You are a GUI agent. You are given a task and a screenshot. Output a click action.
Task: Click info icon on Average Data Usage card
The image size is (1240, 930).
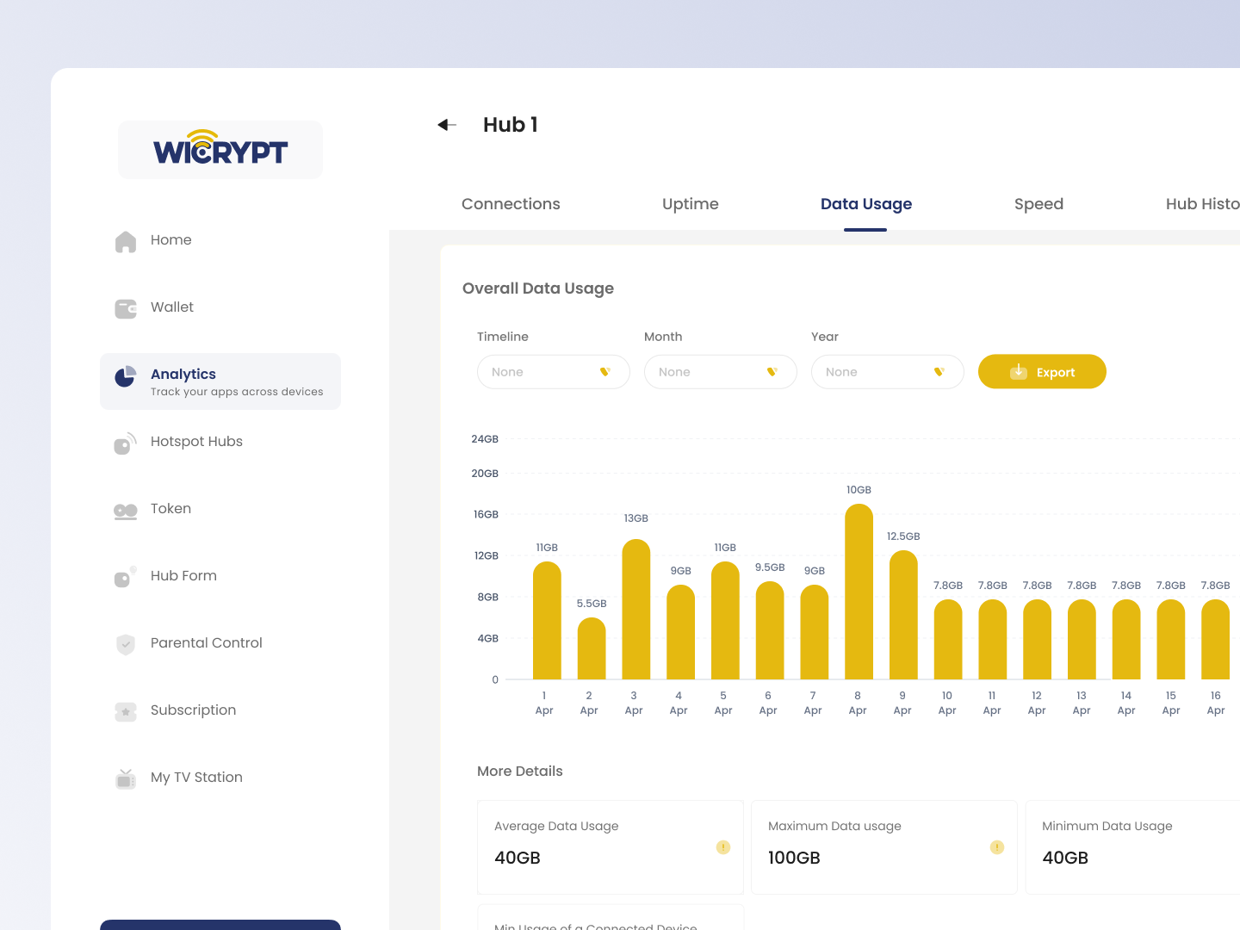click(723, 847)
